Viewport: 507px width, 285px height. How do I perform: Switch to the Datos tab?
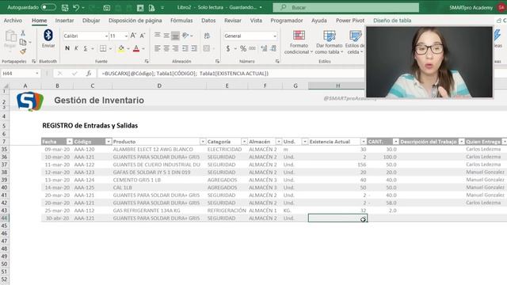coord(208,21)
